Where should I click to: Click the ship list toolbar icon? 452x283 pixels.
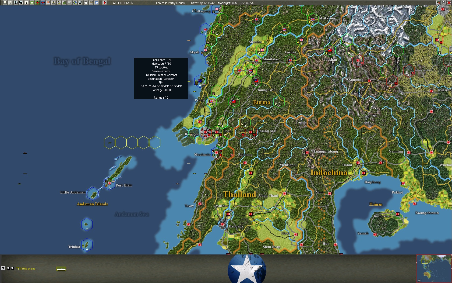click(x=21, y=3)
